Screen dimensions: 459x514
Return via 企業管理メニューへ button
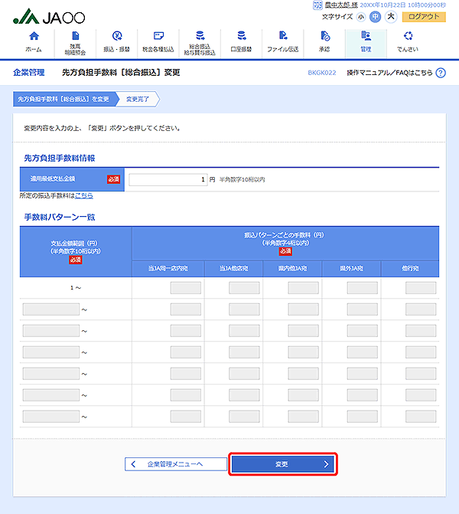coord(176,464)
